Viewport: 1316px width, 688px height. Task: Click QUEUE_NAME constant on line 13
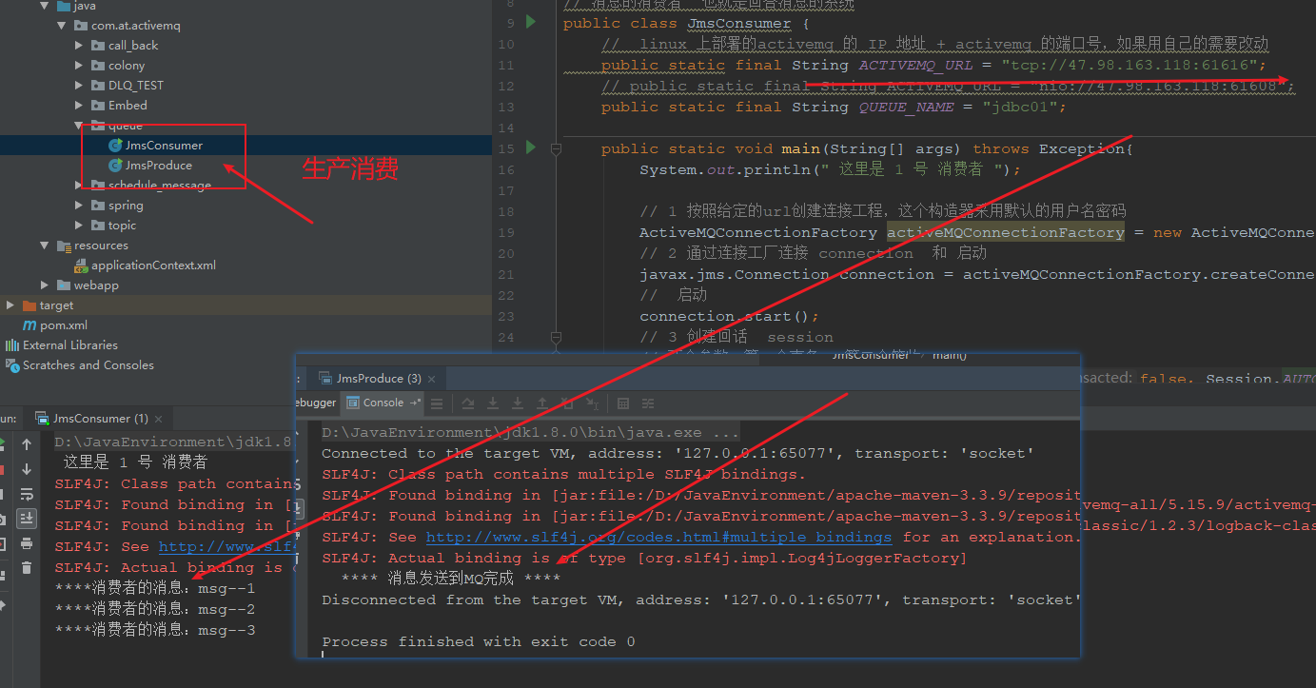click(x=906, y=108)
